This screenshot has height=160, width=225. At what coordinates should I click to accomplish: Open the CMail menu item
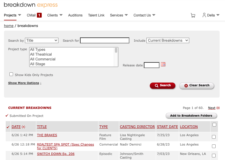tap(31, 15)
